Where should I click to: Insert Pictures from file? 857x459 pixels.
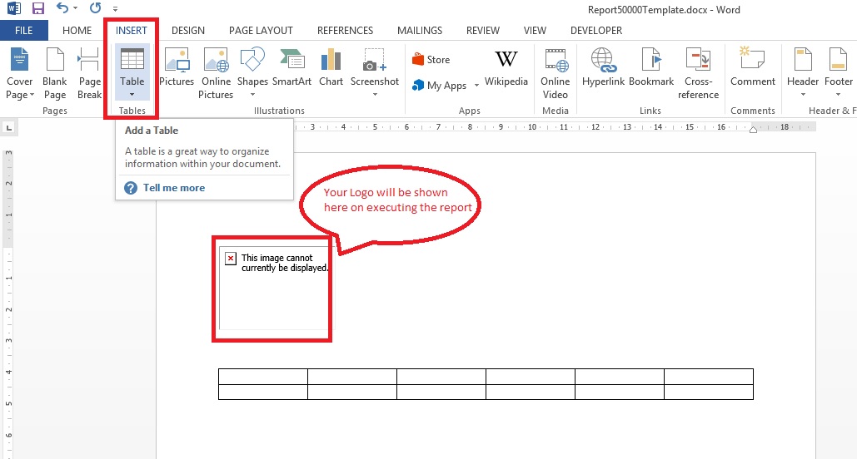coord(177,67)
